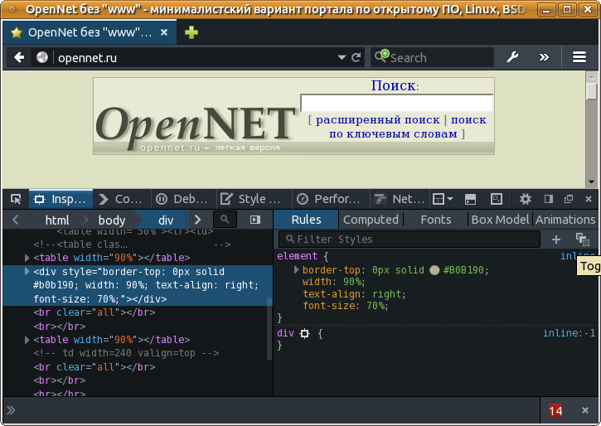
Task: Click the browser back arrow button
Action: tap(19, 57)
